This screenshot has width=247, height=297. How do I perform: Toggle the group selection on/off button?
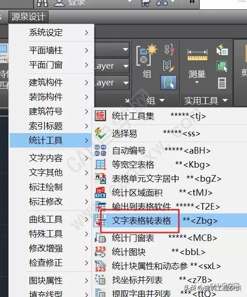click(x=169, y=82)
